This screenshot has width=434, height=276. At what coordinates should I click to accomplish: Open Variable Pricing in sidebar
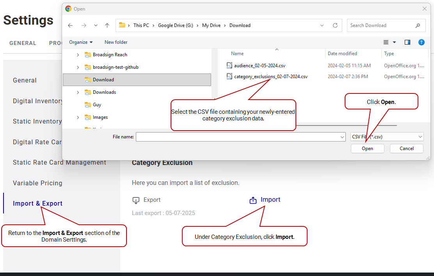click(x=37, y=183)
